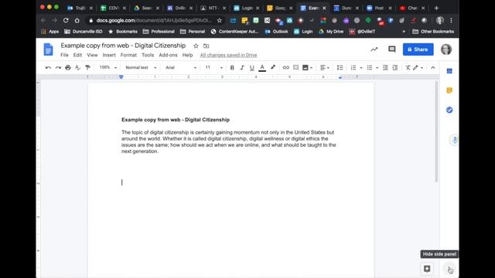Add a comment from the toolbar
The height and width of the screenshot is (278, 495).
[295, 67]
